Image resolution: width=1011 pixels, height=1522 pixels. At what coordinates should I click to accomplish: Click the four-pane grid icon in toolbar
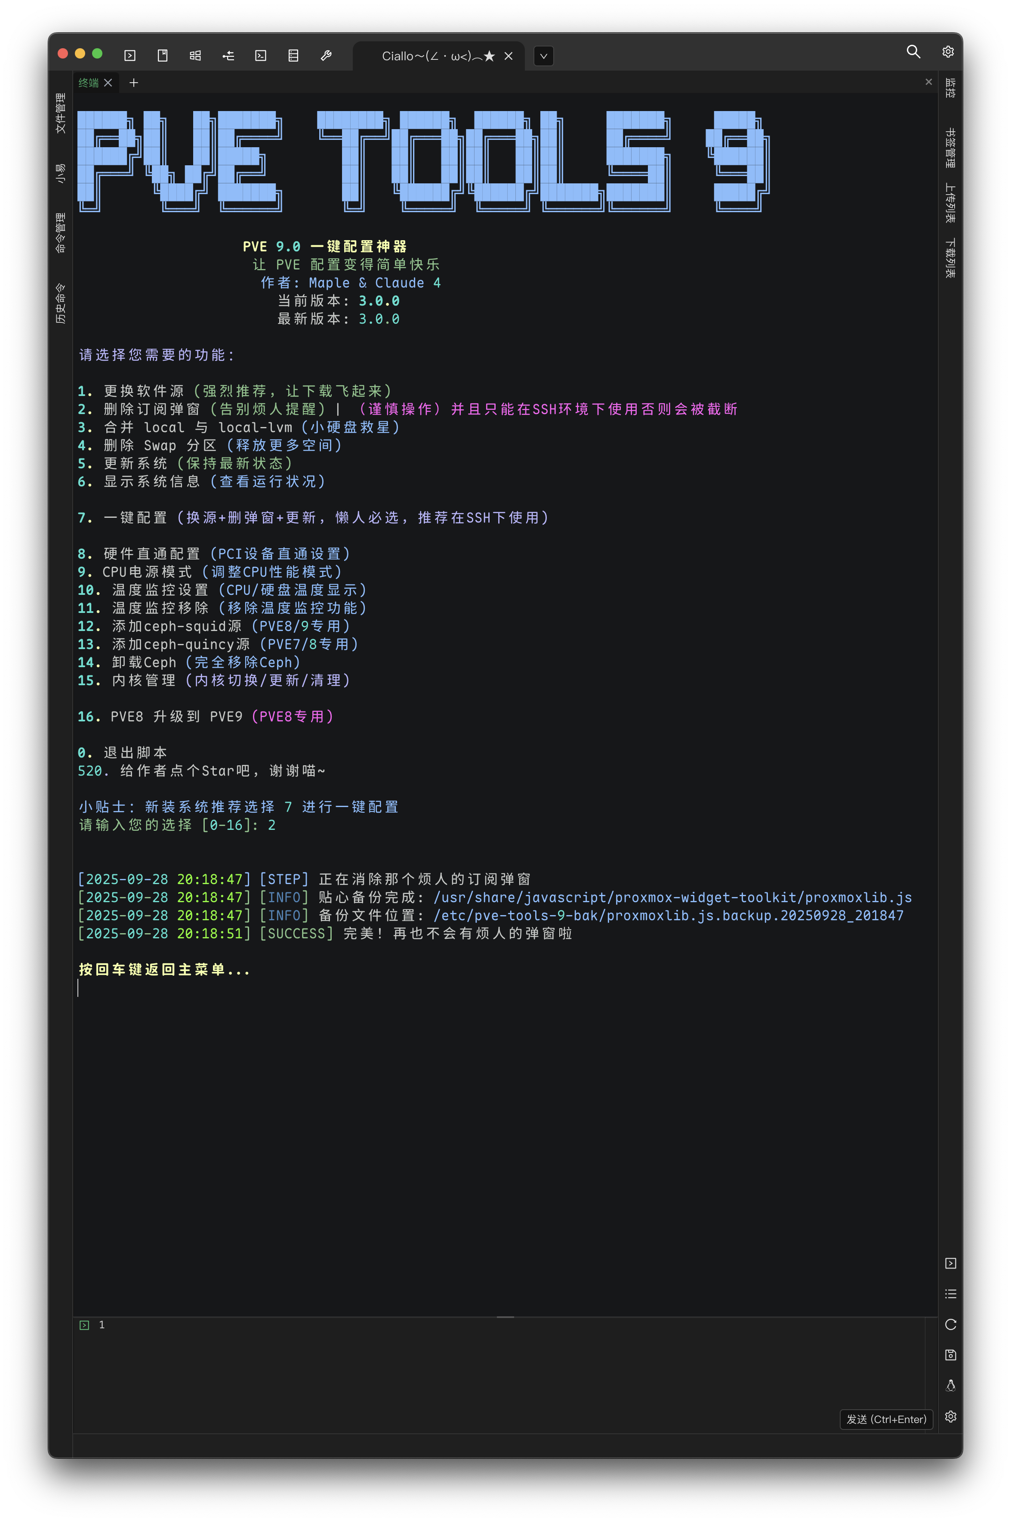click(x=195, y=56)
